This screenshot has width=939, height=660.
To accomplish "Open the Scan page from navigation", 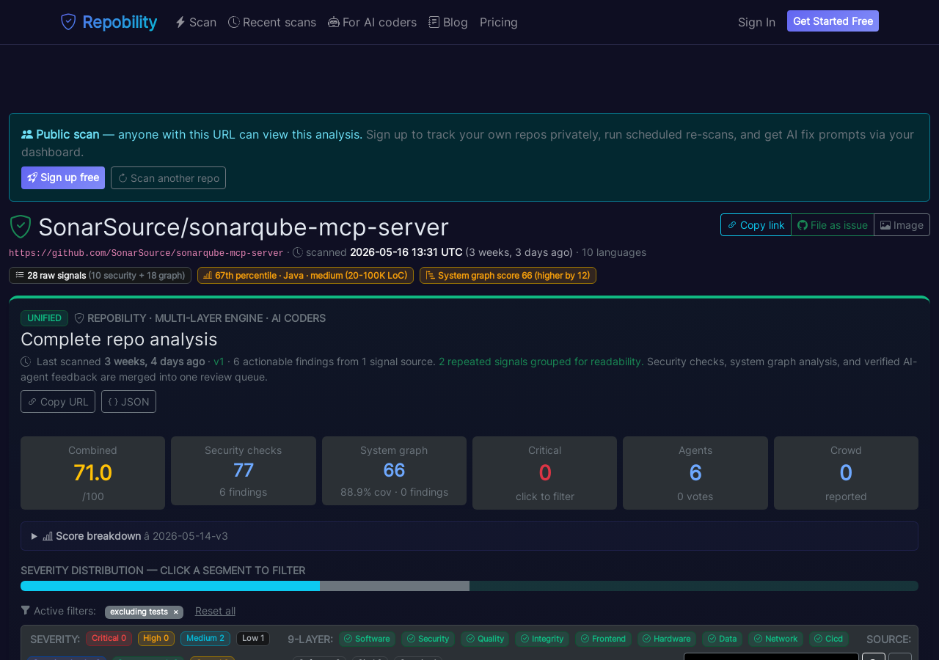I will 196,22.
